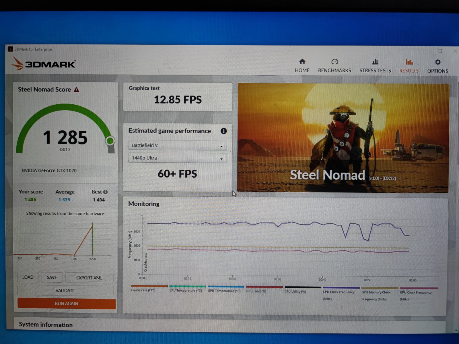Click the Best score 1 404
The image size is (459, 344).
99,200
